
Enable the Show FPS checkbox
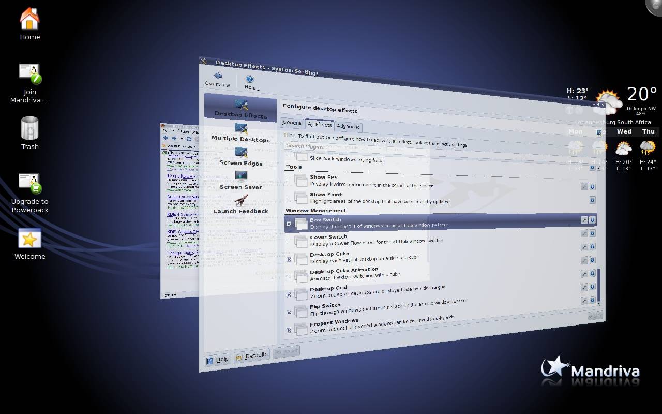pyautogui.click(x=289, y=181)
